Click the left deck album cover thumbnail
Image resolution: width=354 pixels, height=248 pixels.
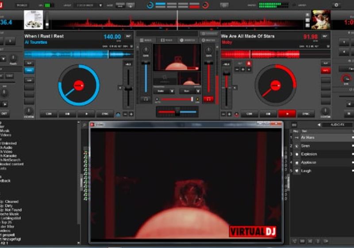pyautogui.click(x=33, y=20)
